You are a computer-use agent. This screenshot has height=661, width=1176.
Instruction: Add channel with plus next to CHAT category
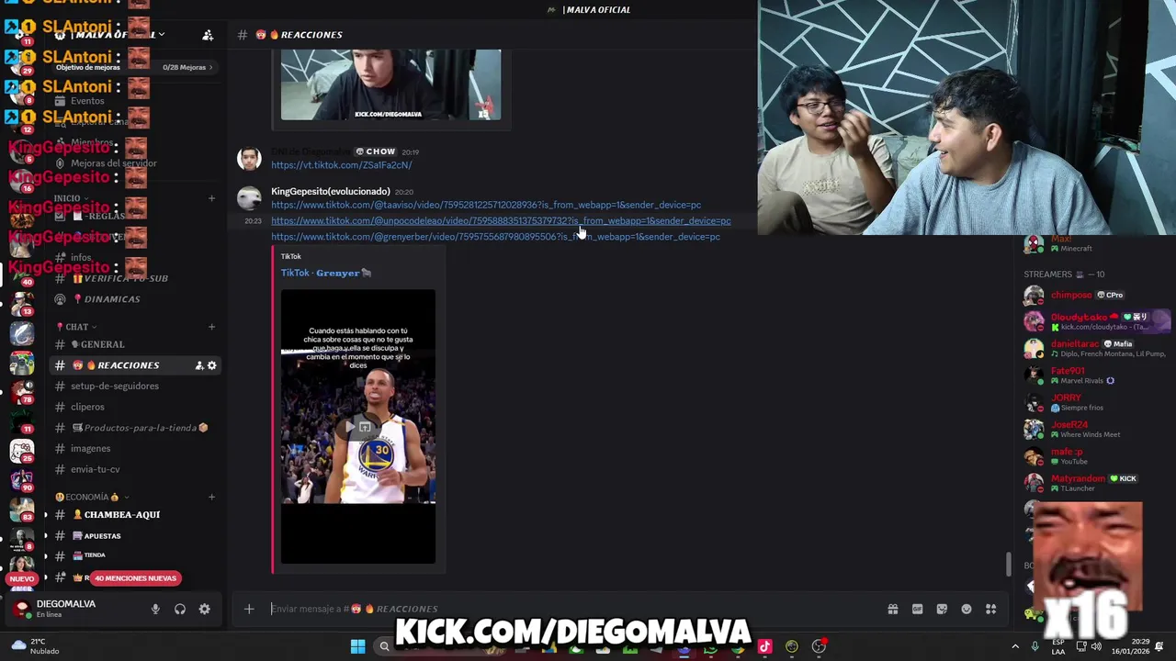211,327
